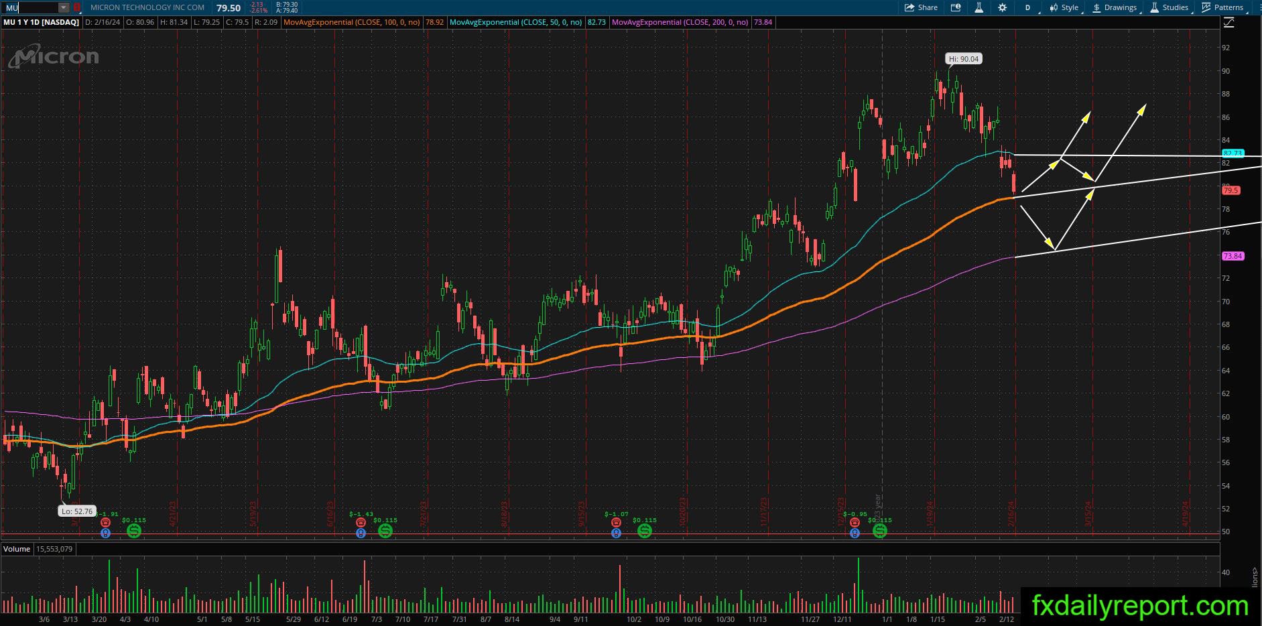Click the blue conference call icon below $-0.95 earnings
The height and width of the screenshot is (626, 1262).
855,533
